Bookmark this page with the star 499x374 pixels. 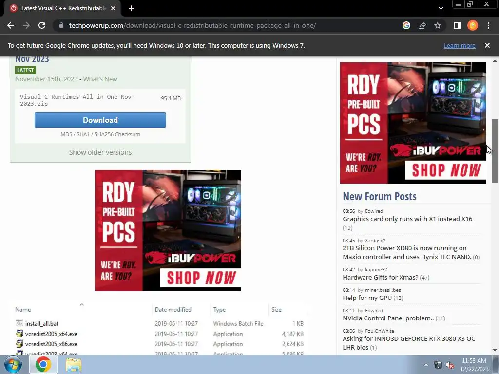point(438,25)
